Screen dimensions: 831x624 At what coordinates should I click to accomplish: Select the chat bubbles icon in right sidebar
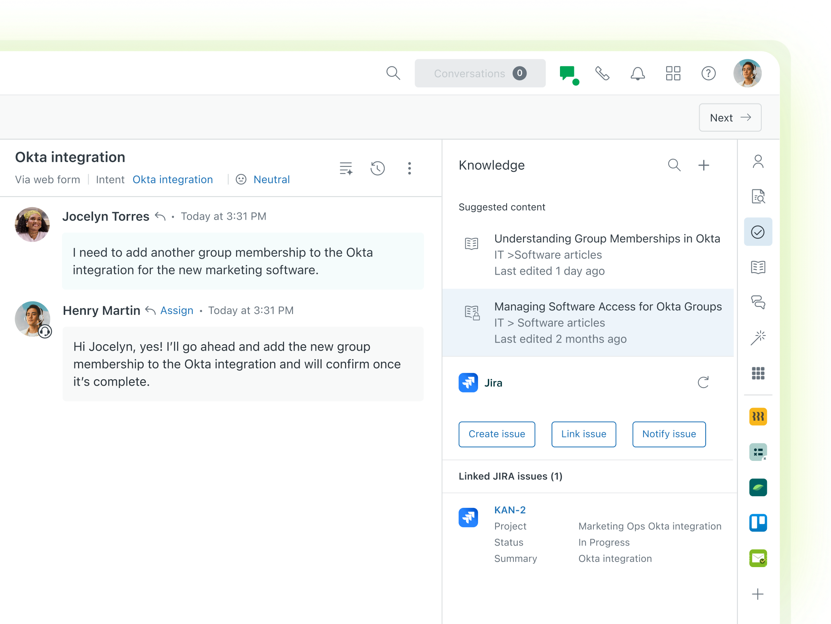pyautogui.click(x=758, y=303)
